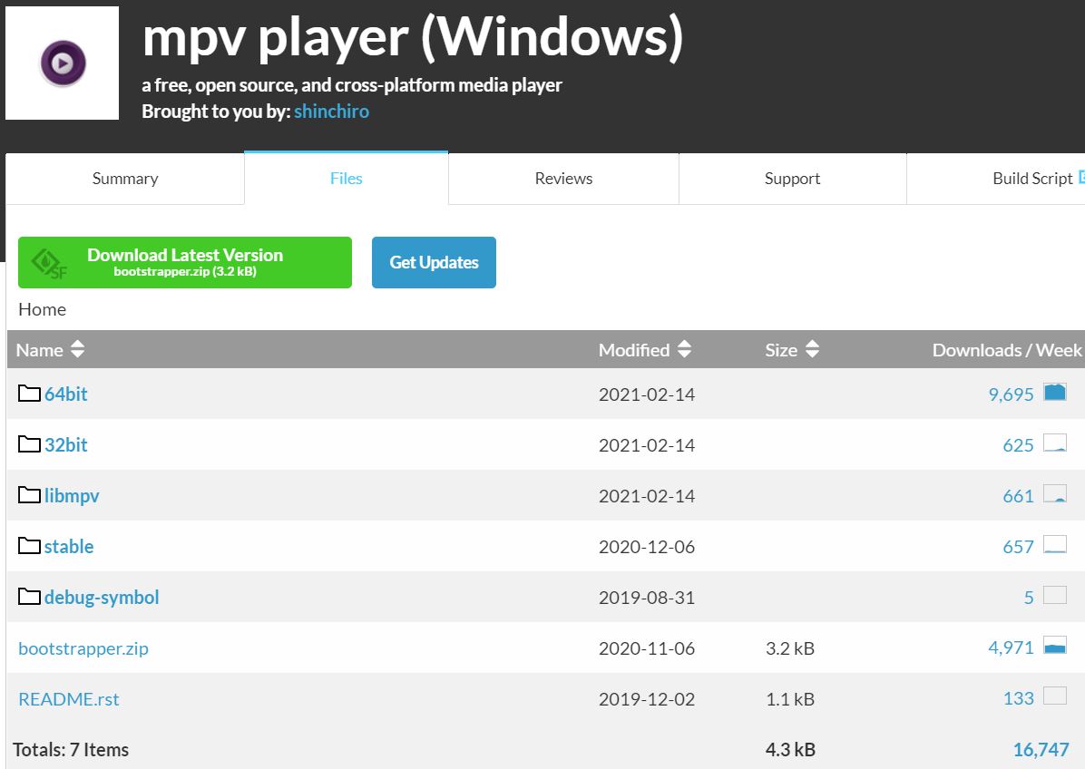The height and width of the screenshot is (769, 1085).
Task: Open the libmpv folder icon
Action: [29, 495]
